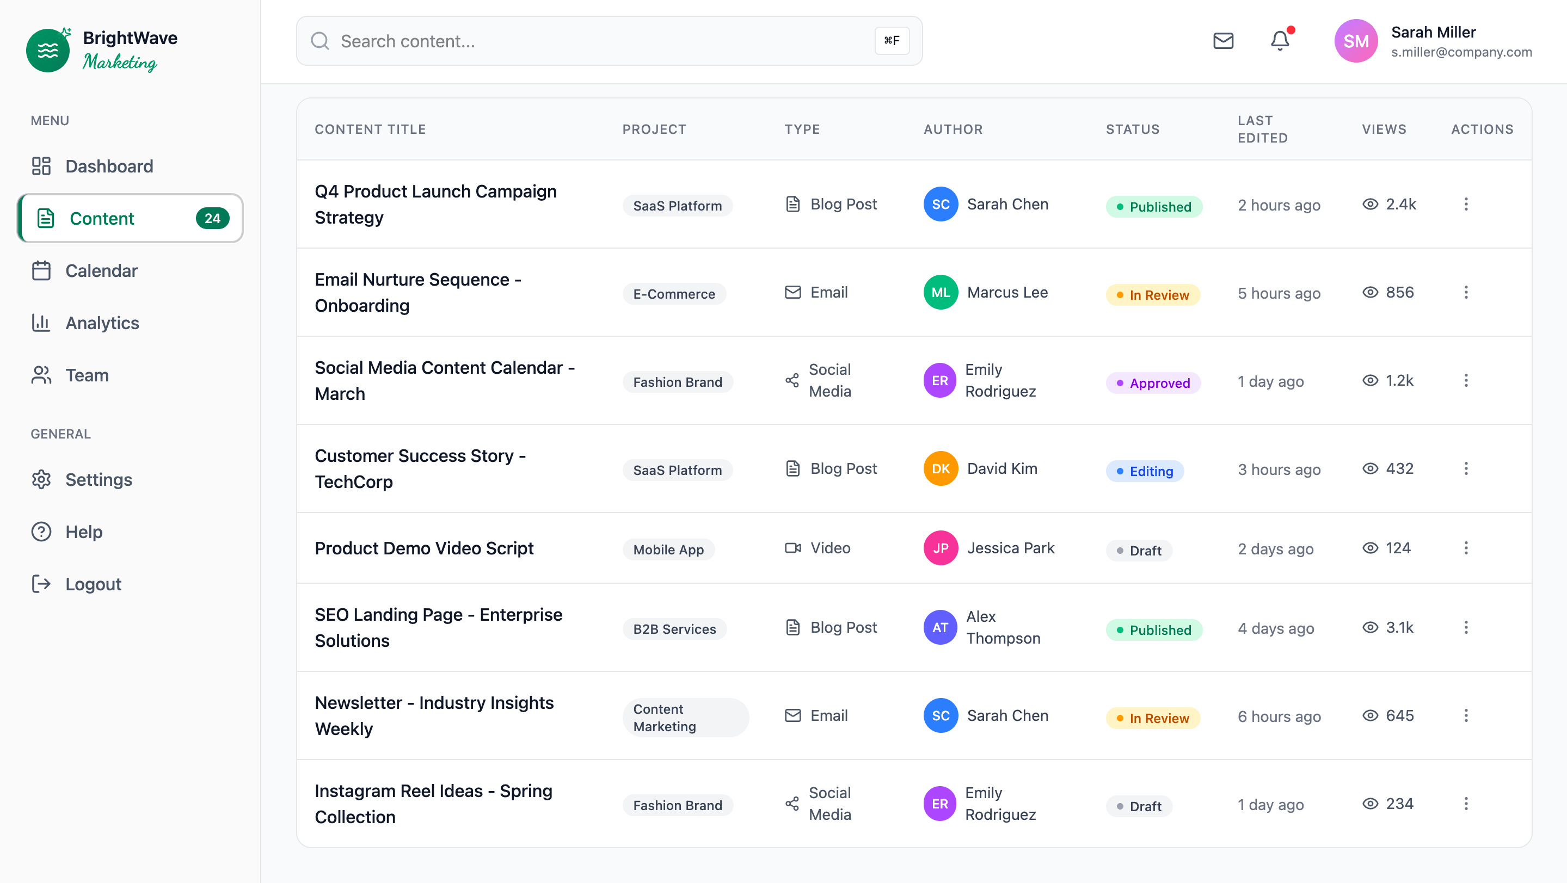Screen dimensions: 1567x883
Task: Click the Sarah Miller profile avatar
Action: point(1355,41)
